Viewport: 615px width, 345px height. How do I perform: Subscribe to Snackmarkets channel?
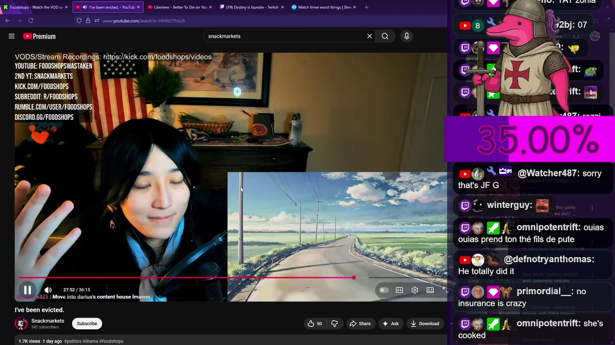[x=87, y=323]
